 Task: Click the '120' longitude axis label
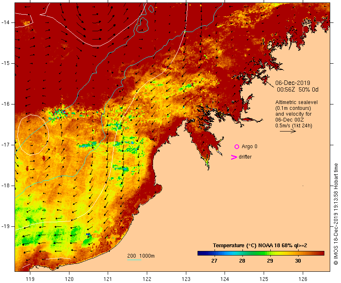(69, 279)
